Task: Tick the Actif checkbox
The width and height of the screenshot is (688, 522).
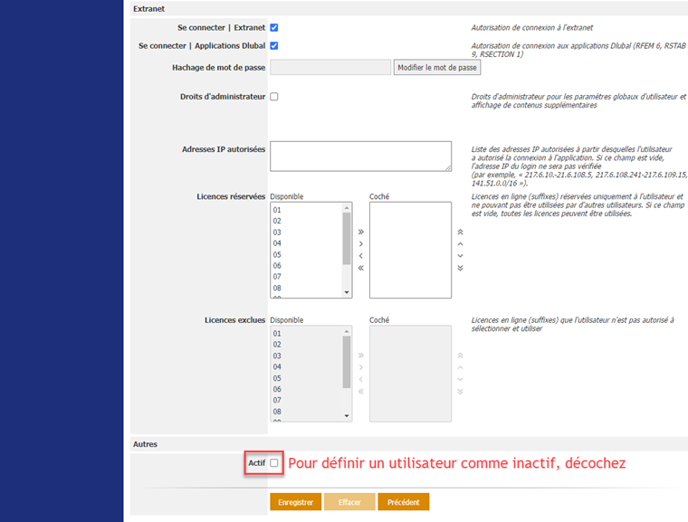Action: 274,463
